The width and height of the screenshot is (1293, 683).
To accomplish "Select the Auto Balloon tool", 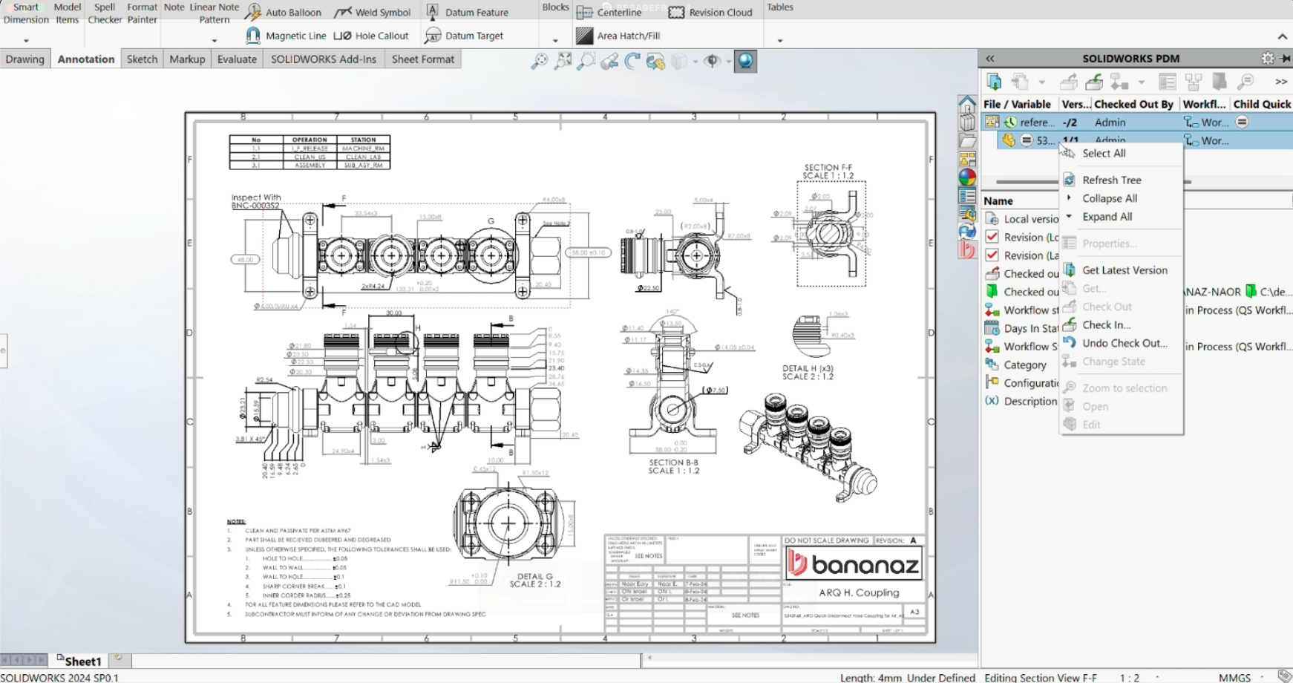I will (284, 12).
